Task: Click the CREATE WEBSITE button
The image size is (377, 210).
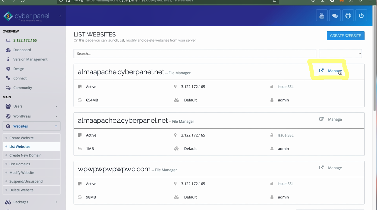Action: [346, 36]
